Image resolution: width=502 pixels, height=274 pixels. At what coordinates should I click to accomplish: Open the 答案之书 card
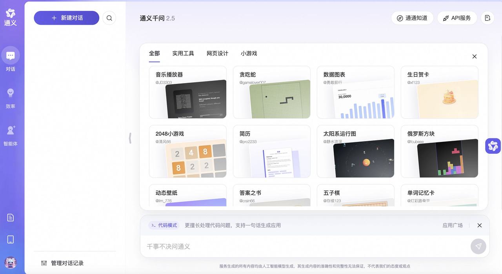272,195
